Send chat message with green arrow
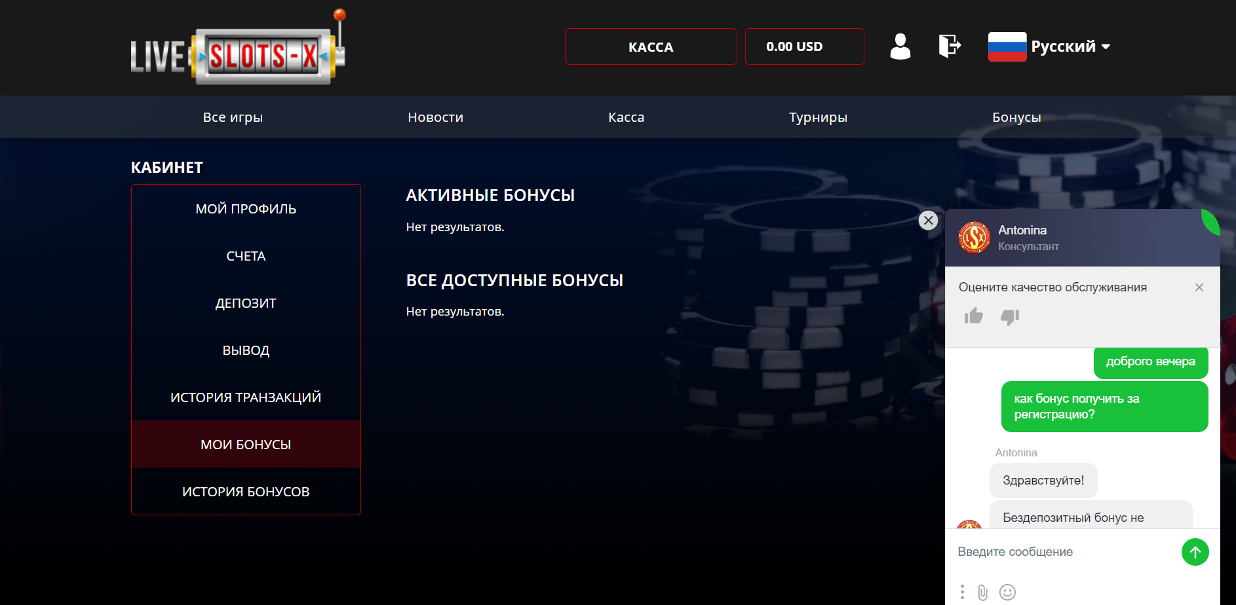Image resolution: width=1236 pixels, height=605 pixels. [x=1195, y=552]
